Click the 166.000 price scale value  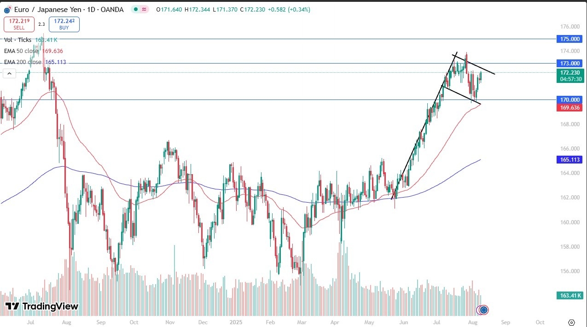[x=570, y=148]
